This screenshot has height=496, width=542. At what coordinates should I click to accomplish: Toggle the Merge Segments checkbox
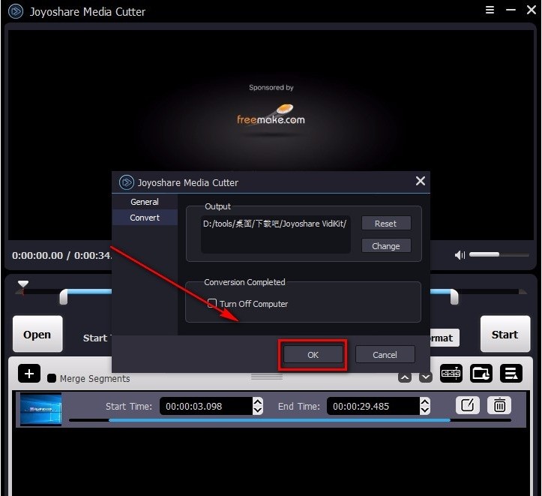(x=52, y=378)
